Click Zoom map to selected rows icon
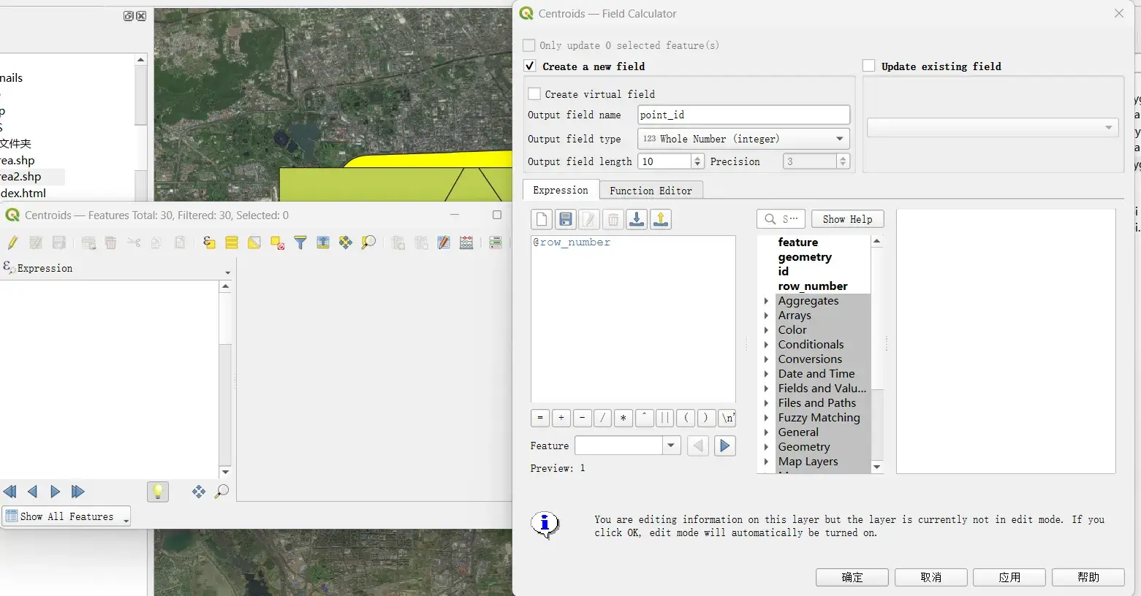Image resolution: width=1141 pixels, height=596 pixels. coord(369,242)
